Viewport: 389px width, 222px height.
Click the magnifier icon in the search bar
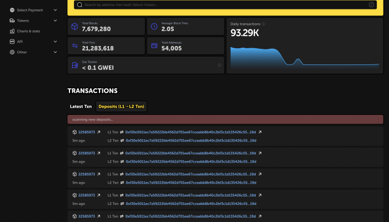pyautogui.click(x=80, y=4)
